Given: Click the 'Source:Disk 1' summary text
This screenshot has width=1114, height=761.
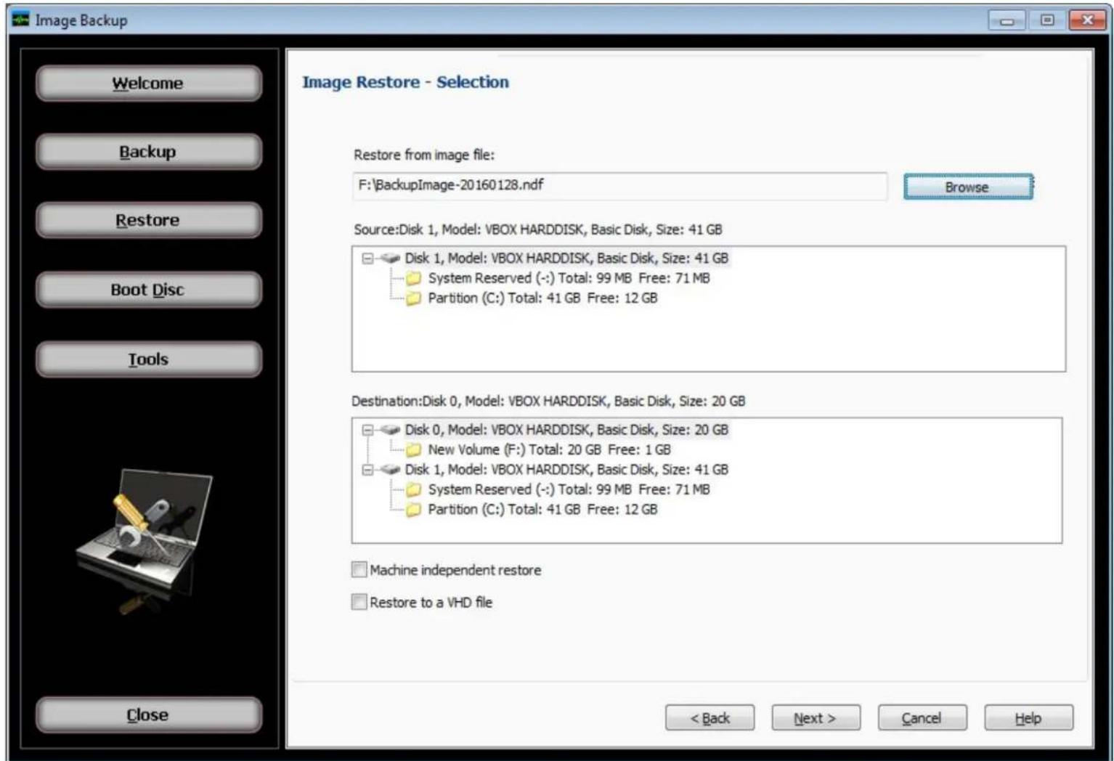Looking at the screenshot, I should [x=538, y=229].
